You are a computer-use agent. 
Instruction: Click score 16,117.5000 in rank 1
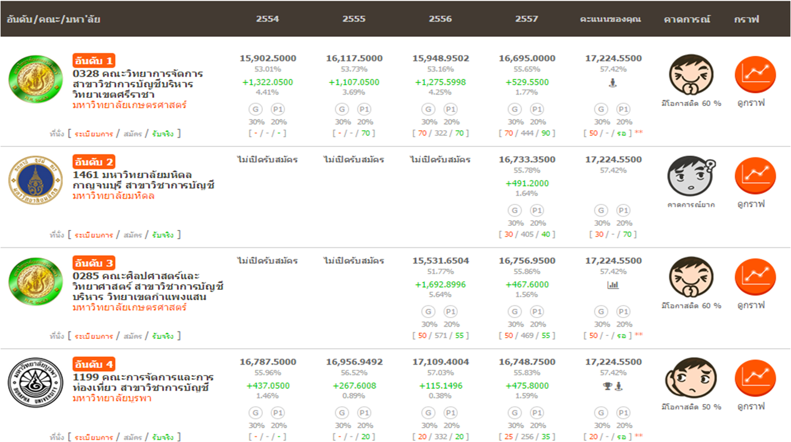(354, 58)
